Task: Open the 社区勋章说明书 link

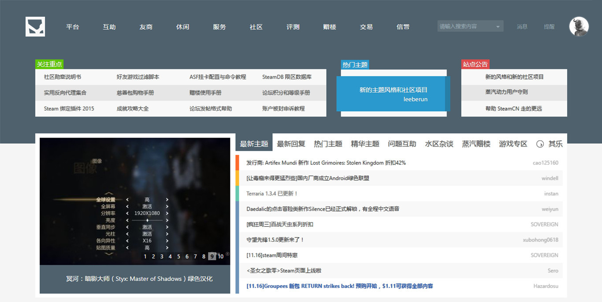Action: 63,77
